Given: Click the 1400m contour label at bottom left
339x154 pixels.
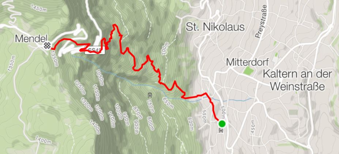Looking at the screenshot, I should coord(42,140).
